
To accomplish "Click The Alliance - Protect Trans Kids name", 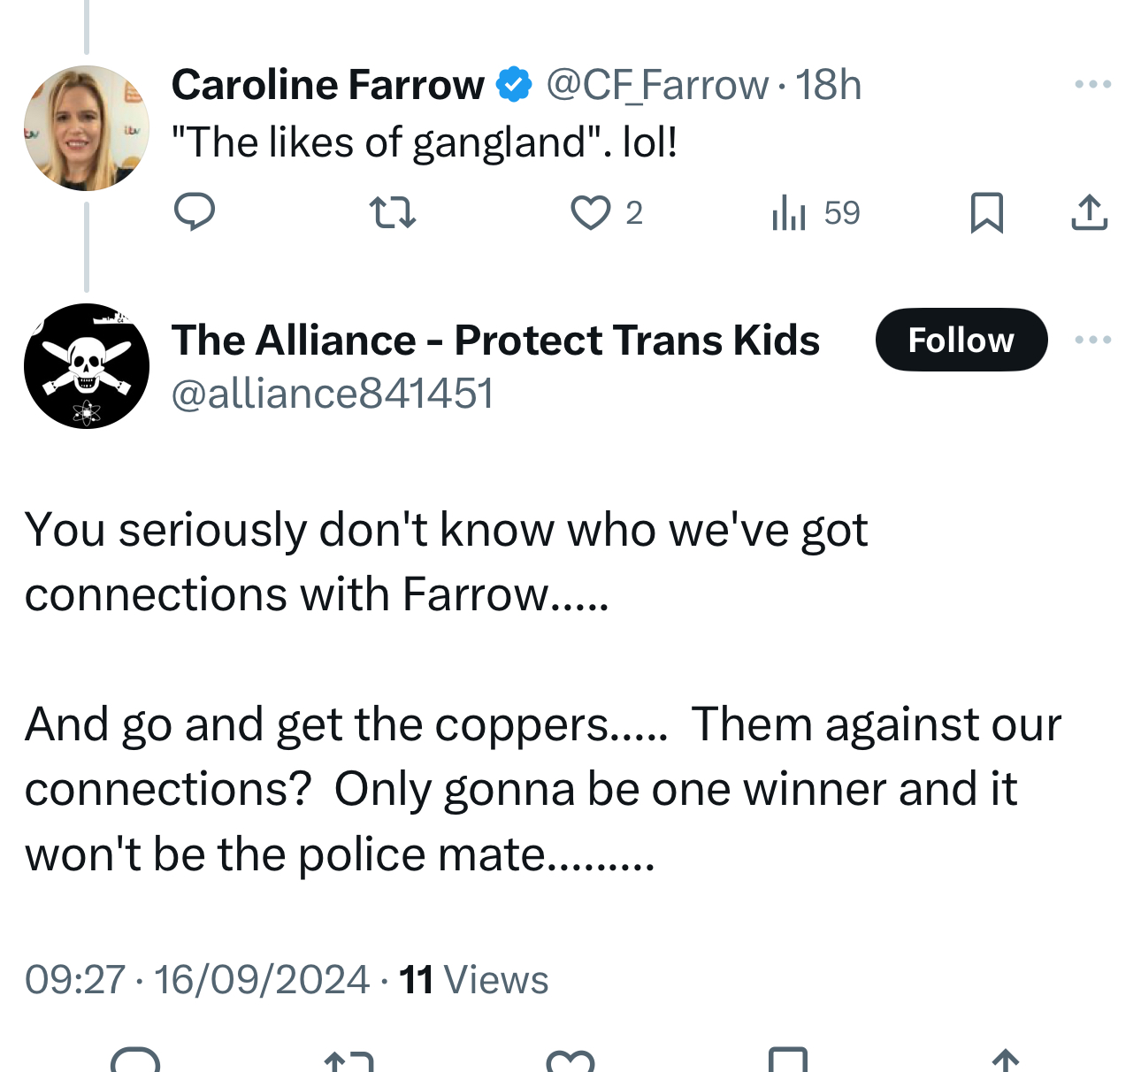I will [495, 340].
